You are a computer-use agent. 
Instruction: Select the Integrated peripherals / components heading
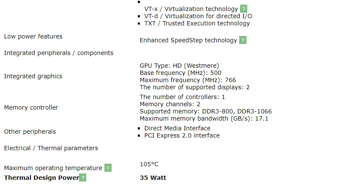59,53
